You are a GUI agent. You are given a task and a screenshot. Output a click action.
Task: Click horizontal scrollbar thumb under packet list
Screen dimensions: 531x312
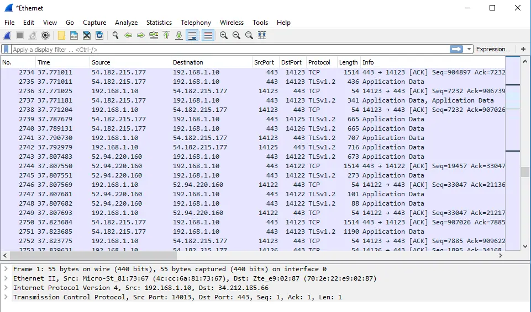tap(93, 256)
